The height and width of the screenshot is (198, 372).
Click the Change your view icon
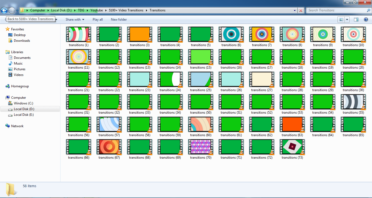click(x=341, y=20)
